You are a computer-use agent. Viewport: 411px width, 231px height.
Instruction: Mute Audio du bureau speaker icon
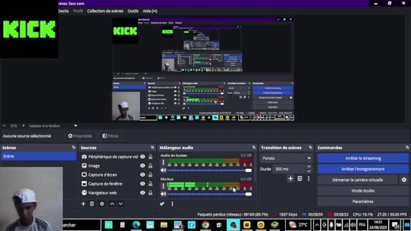(163, 170)
